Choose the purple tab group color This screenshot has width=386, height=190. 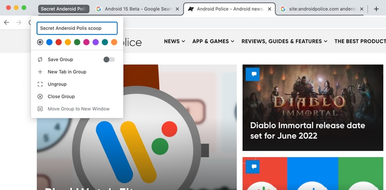click(96, 42)
